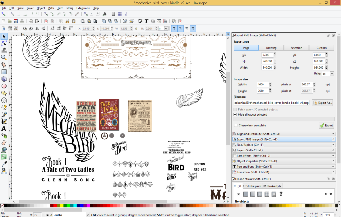Open the File menu
Viewport: 341px width, 217px height.
coord(4,8)
